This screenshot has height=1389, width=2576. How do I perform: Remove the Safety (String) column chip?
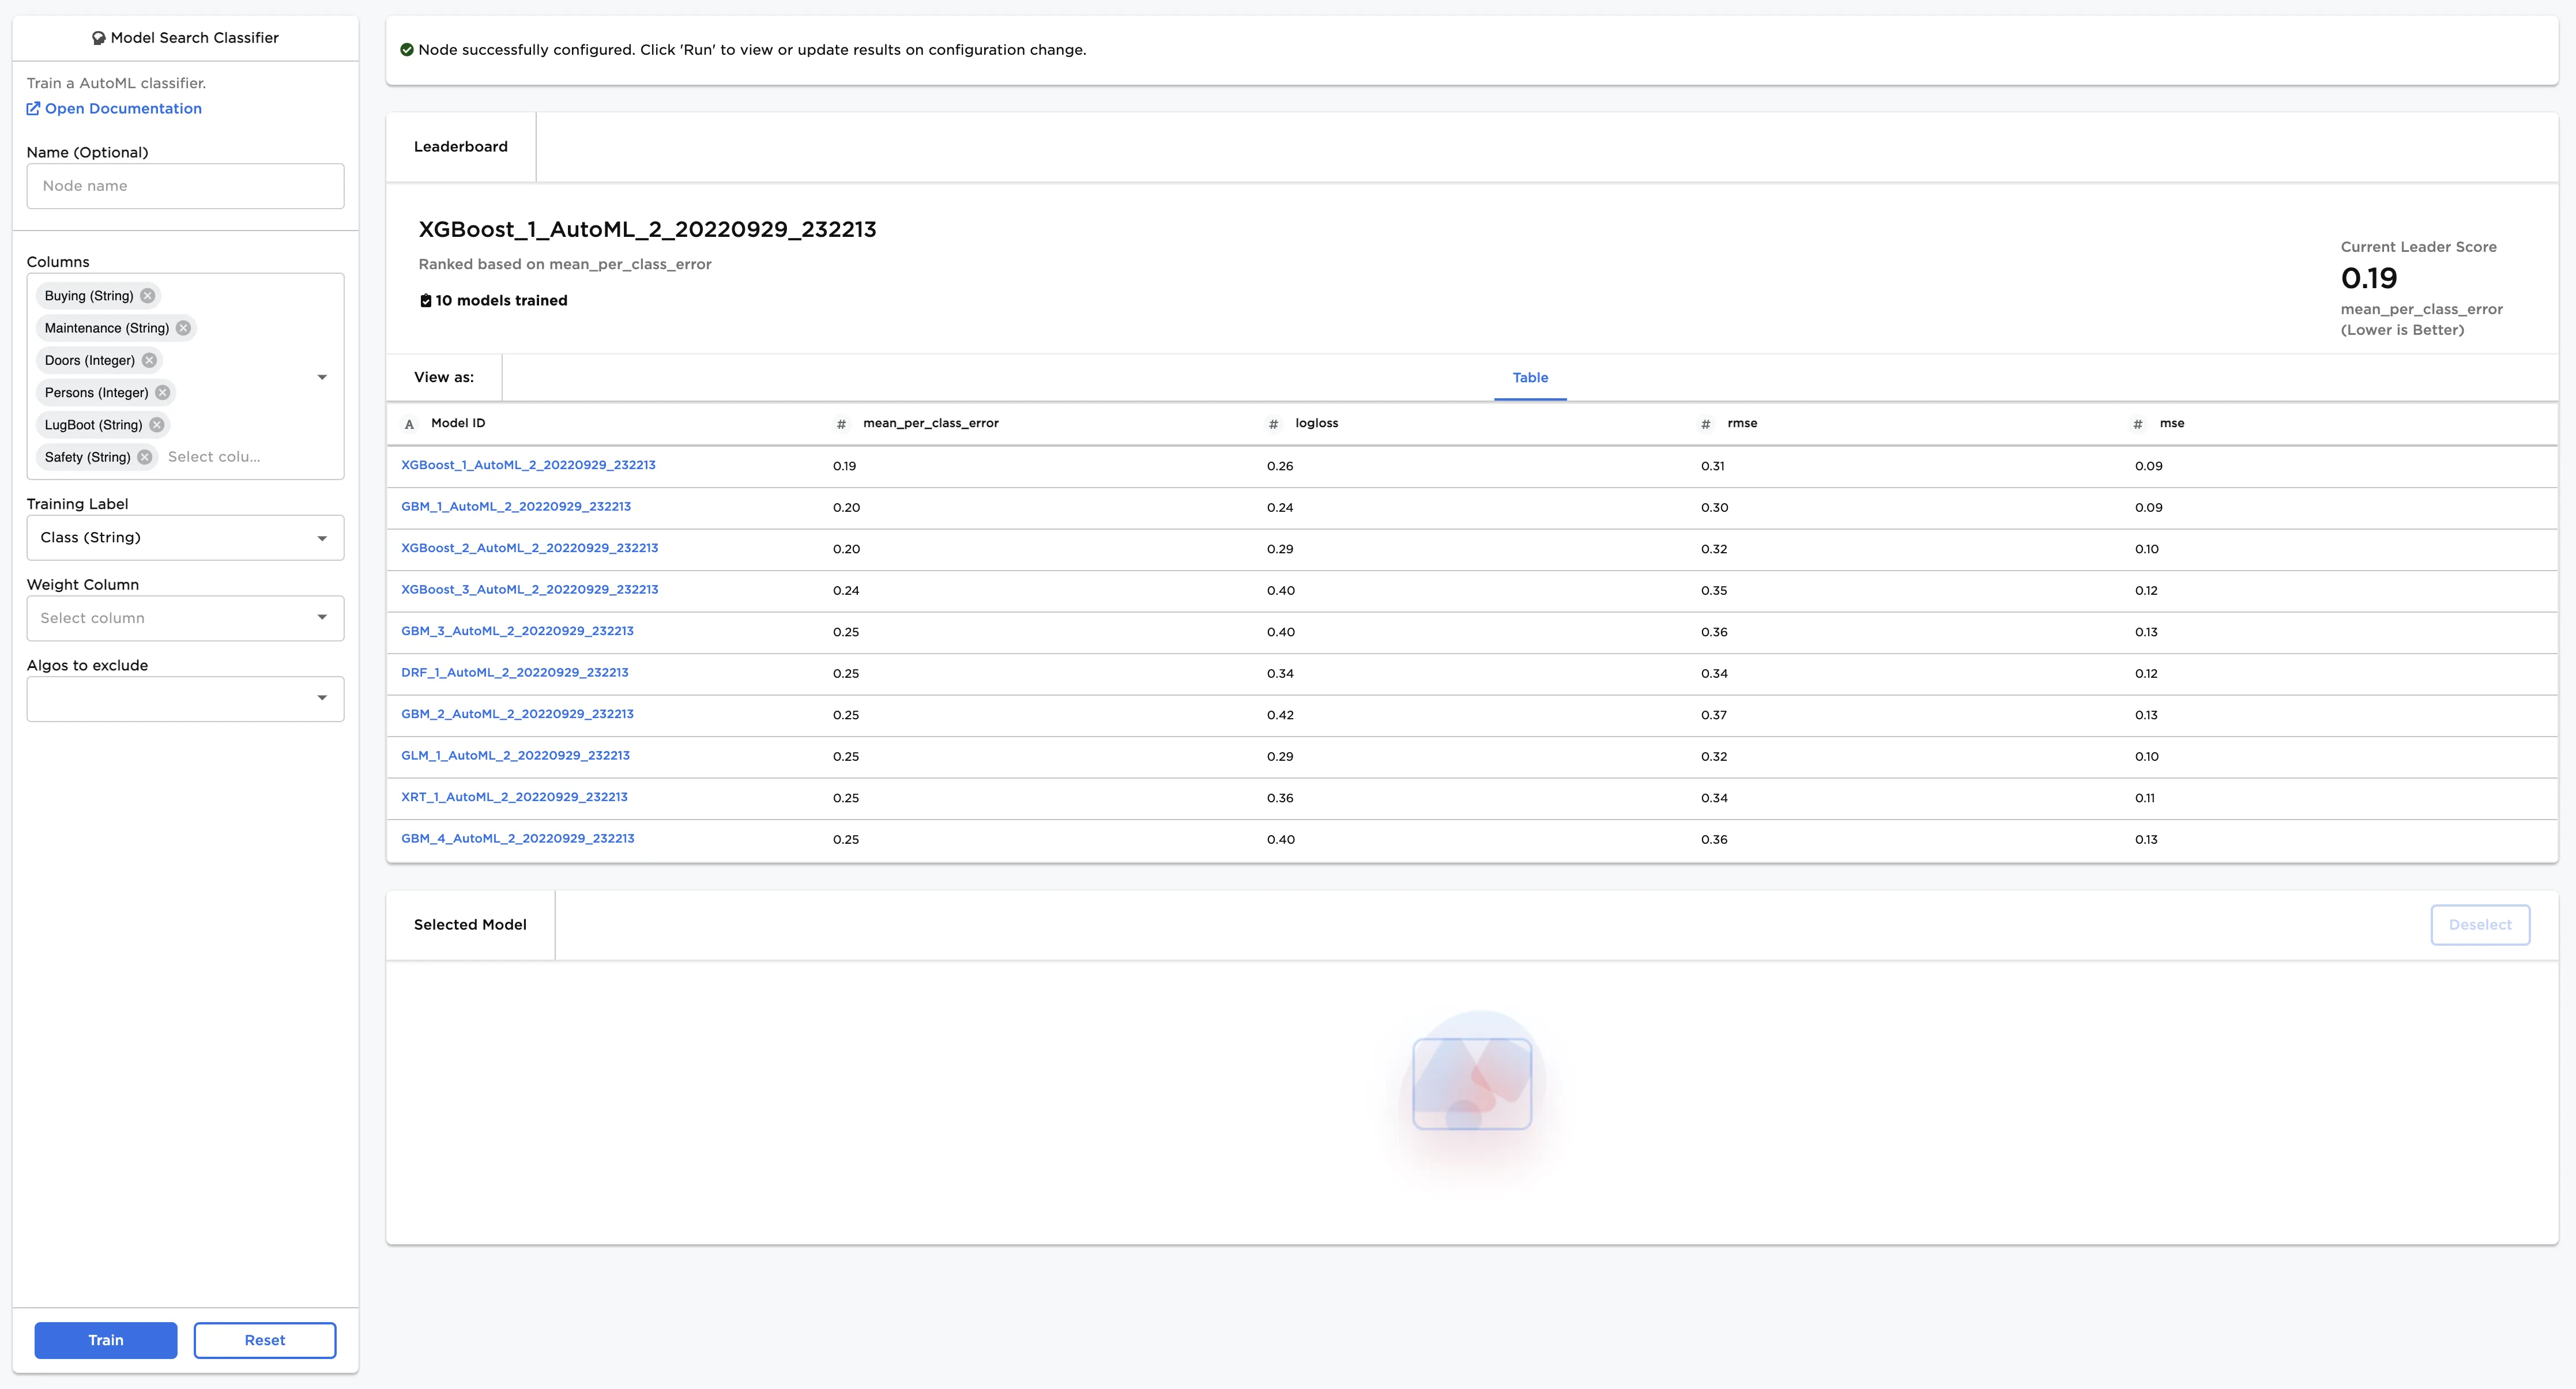[x=145, y=457]
